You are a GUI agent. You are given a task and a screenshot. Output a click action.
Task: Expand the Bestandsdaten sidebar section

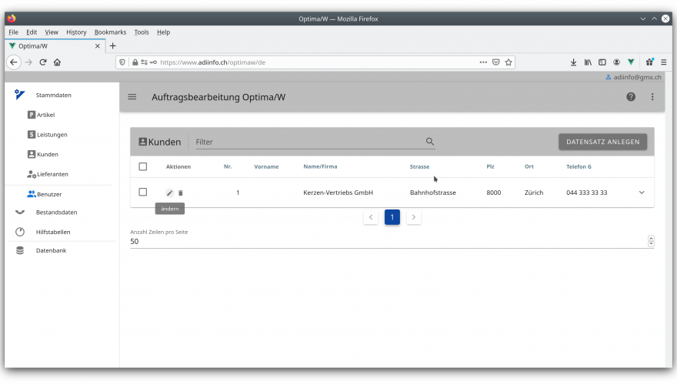56,213
